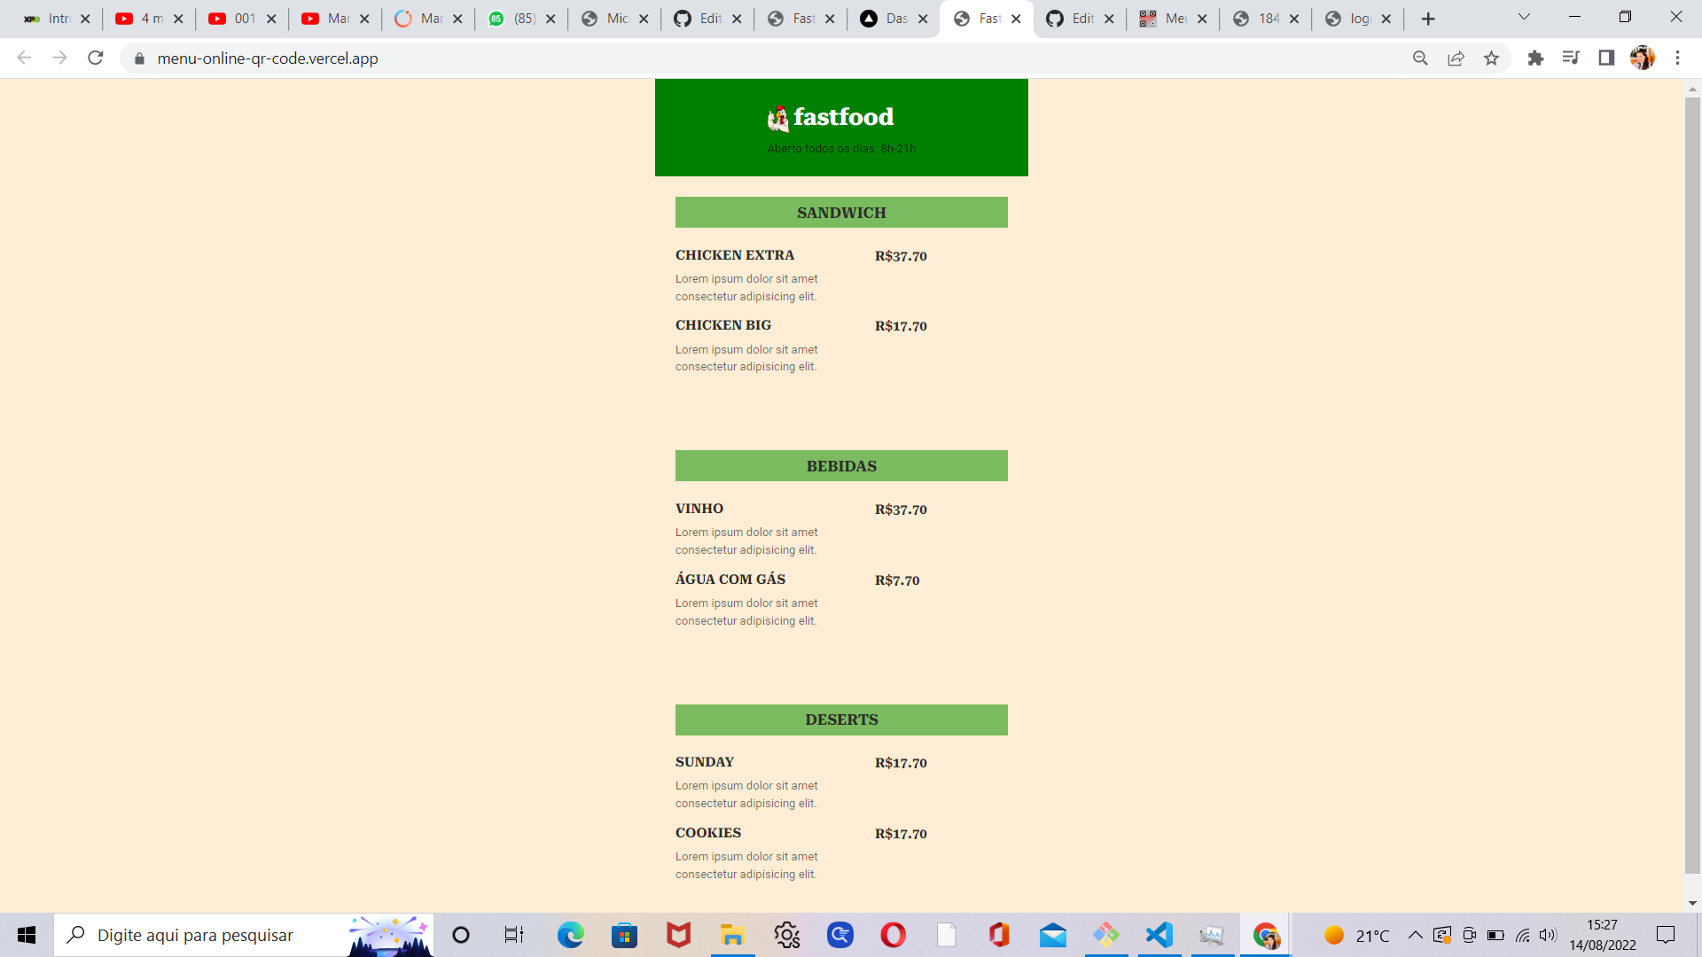Click the share page icon
This screenshot has height=957, width=1702.
(1456, 58)
